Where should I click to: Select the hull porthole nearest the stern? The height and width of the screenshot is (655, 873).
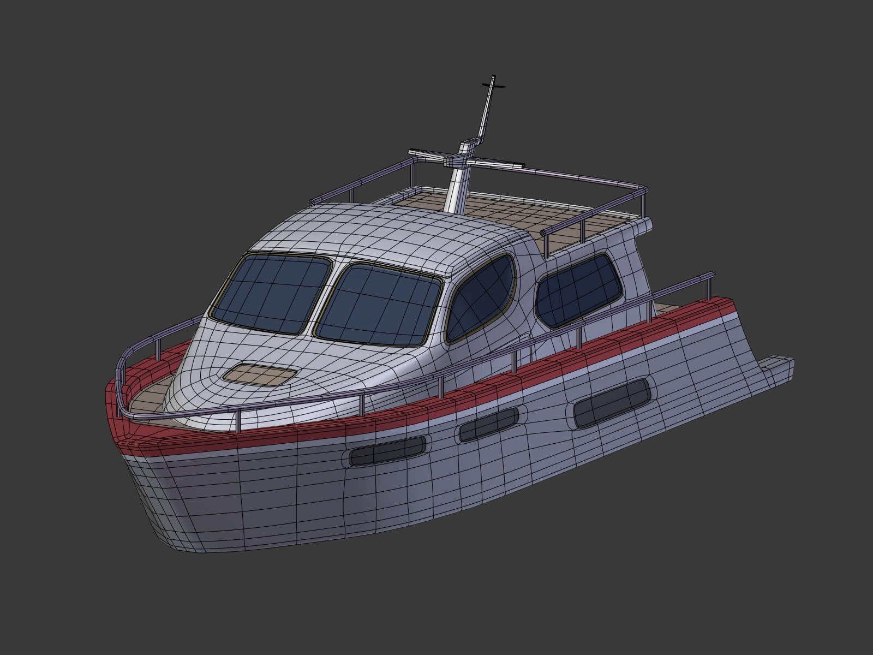[x=612, y=403]
